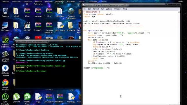Open the Windows menu in IDLE
Image resolution: width=187 pixels, height=105 pixels.
pyautogui.click(x=117, y=9)
